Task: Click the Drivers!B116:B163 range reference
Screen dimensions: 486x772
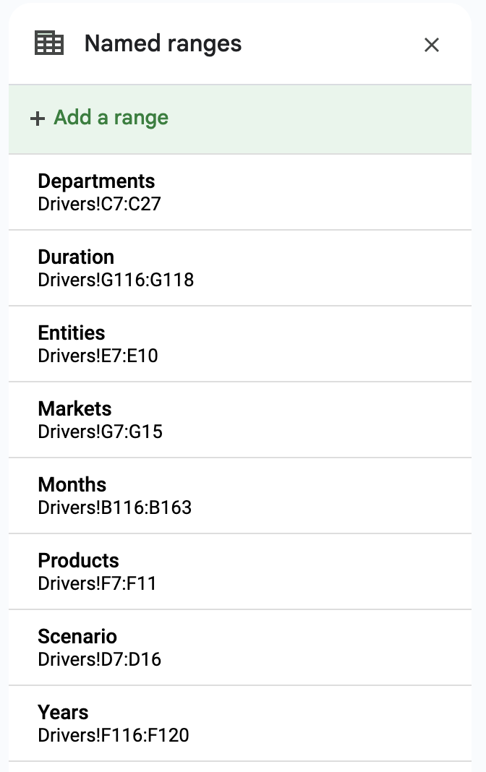Action: tap(114, 507)
